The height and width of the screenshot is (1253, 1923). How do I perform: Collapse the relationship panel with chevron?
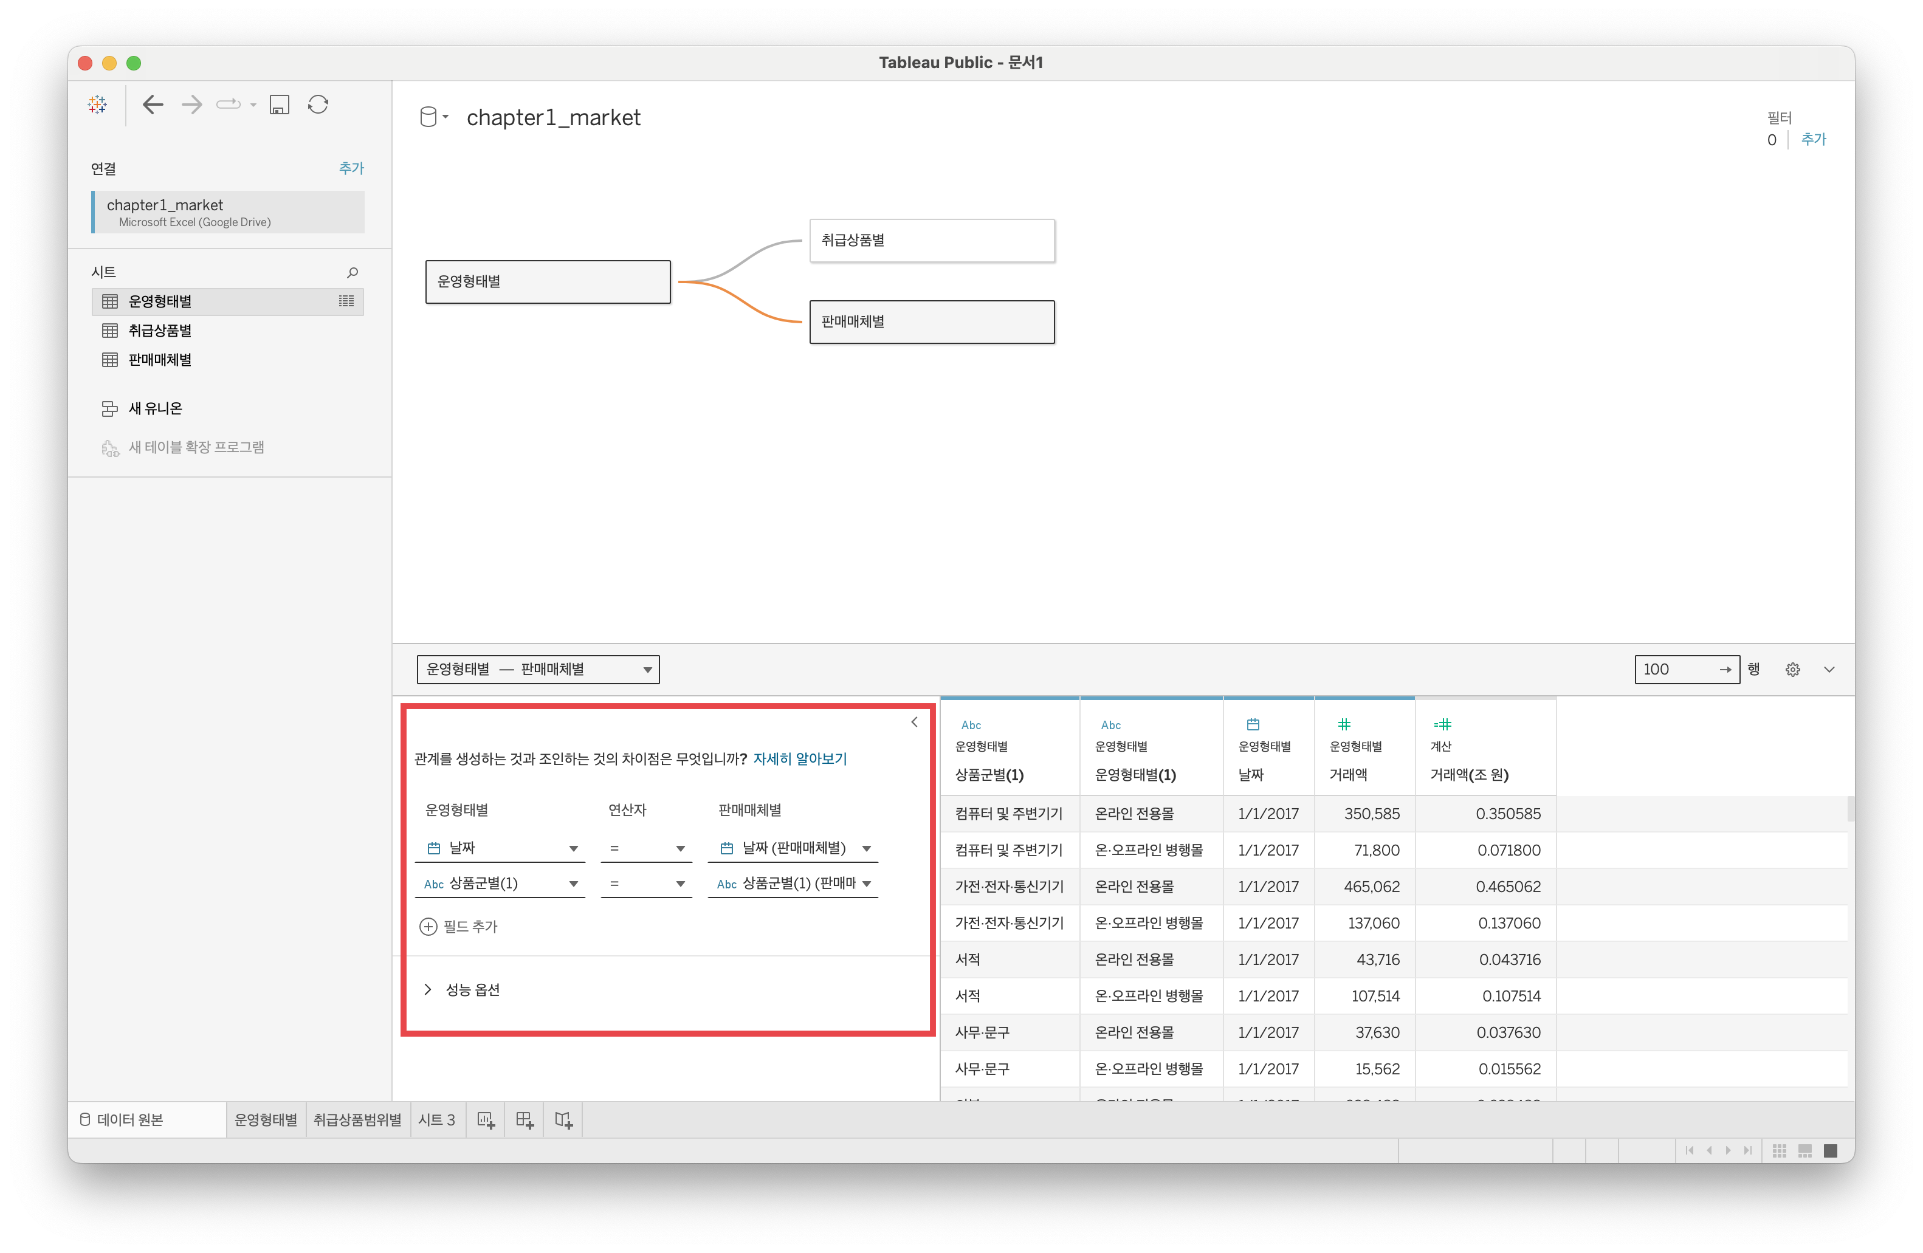click(x=914, y=721)
